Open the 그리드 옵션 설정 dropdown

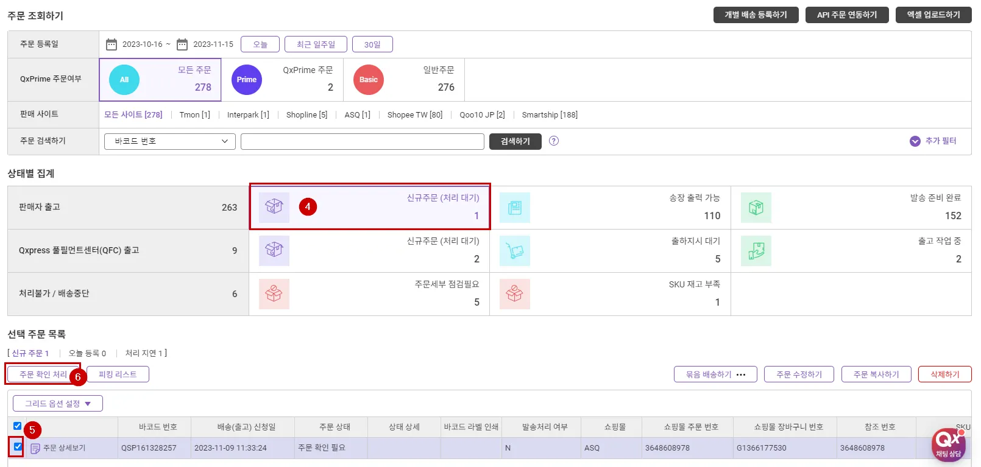58,404
